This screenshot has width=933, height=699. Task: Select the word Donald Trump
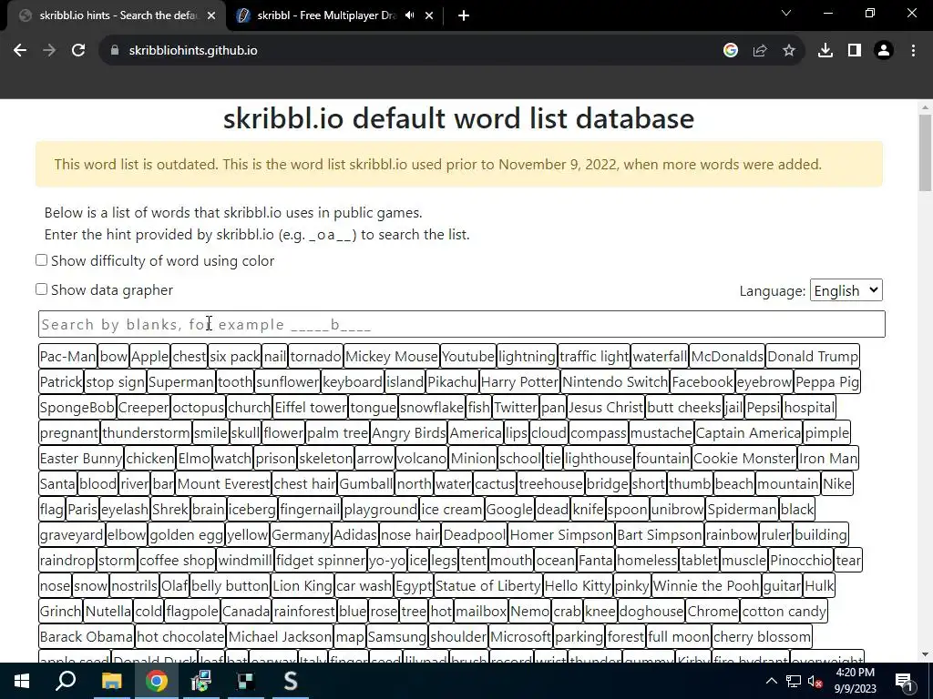point(813,357)
